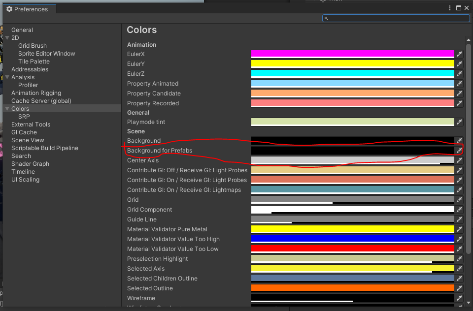Click the eyedropper next to EulerX color
This screenshot has height=311, width=473.
(460, 54)
